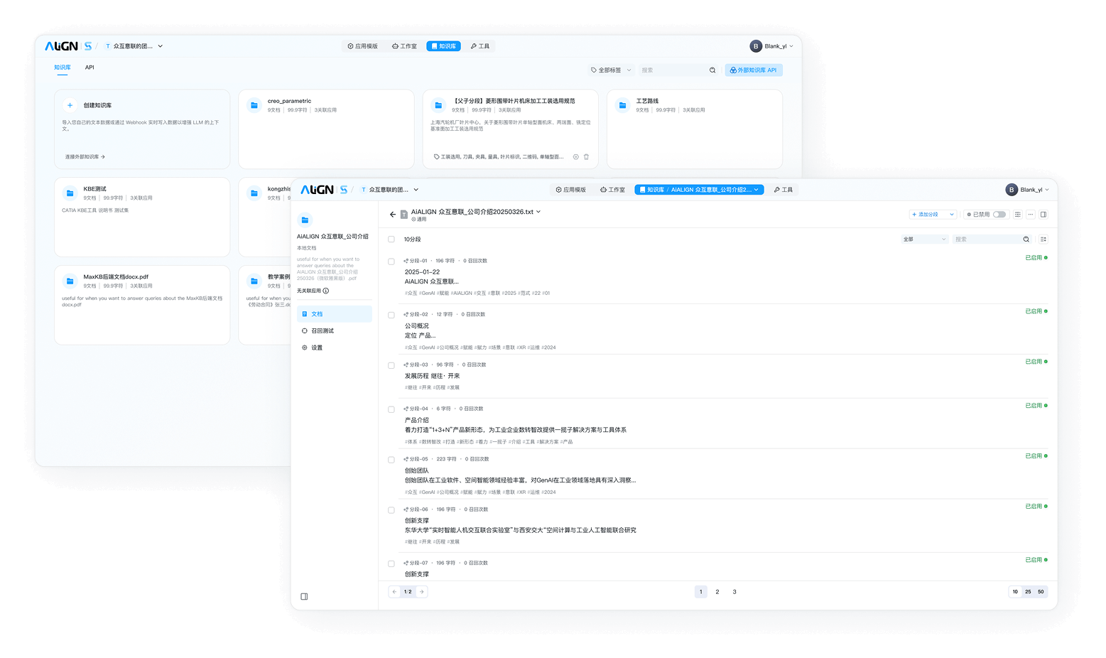Open the 全部 segment filter dropdown

tap(924, 239)
